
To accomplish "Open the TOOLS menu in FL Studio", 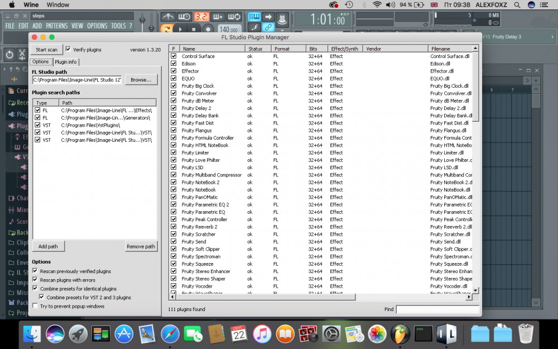I will [x=118, y=26].
